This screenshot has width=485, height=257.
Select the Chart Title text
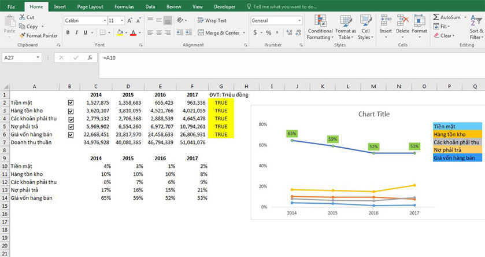coord(374,114)
